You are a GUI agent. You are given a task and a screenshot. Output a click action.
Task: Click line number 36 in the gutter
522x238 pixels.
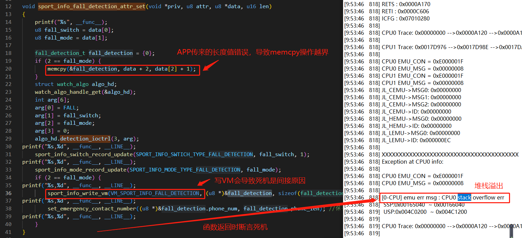9,193
